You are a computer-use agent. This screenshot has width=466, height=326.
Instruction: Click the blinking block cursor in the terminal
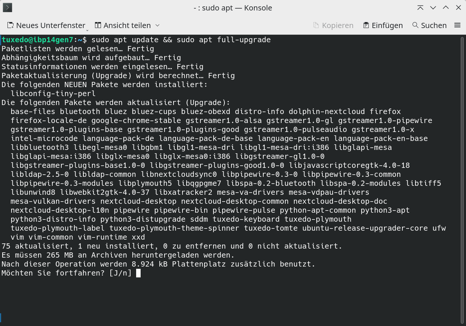139,273
